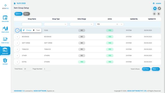Click the Total Rows field showing 10
The image size is (165, 93).
[x=27, y=69]
